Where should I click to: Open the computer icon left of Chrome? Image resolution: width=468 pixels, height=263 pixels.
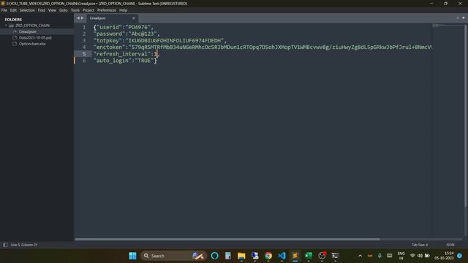tap(255, 256)
